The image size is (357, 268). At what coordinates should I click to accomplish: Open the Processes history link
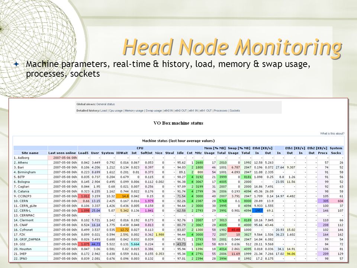221,111
